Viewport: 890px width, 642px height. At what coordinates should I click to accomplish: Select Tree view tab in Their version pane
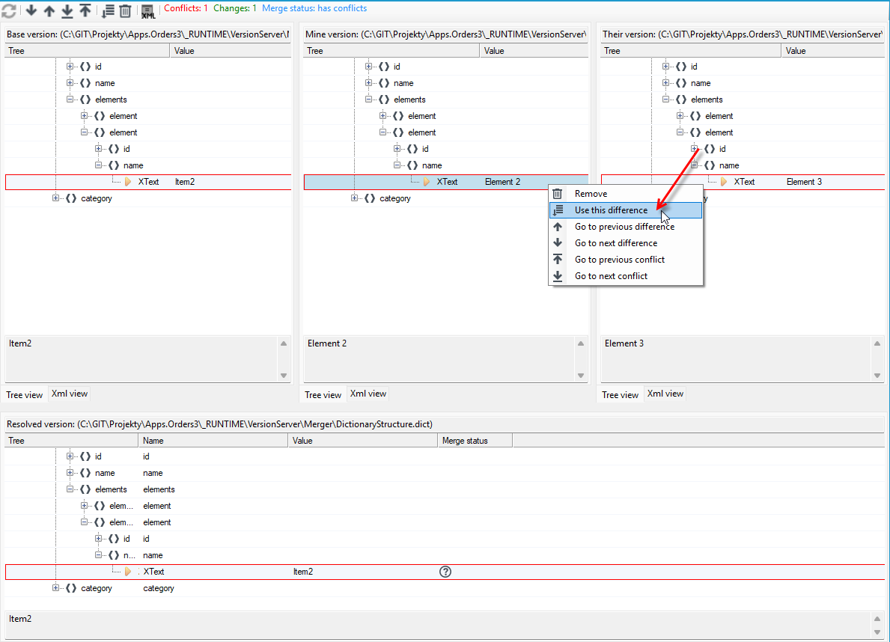point(621,394)
